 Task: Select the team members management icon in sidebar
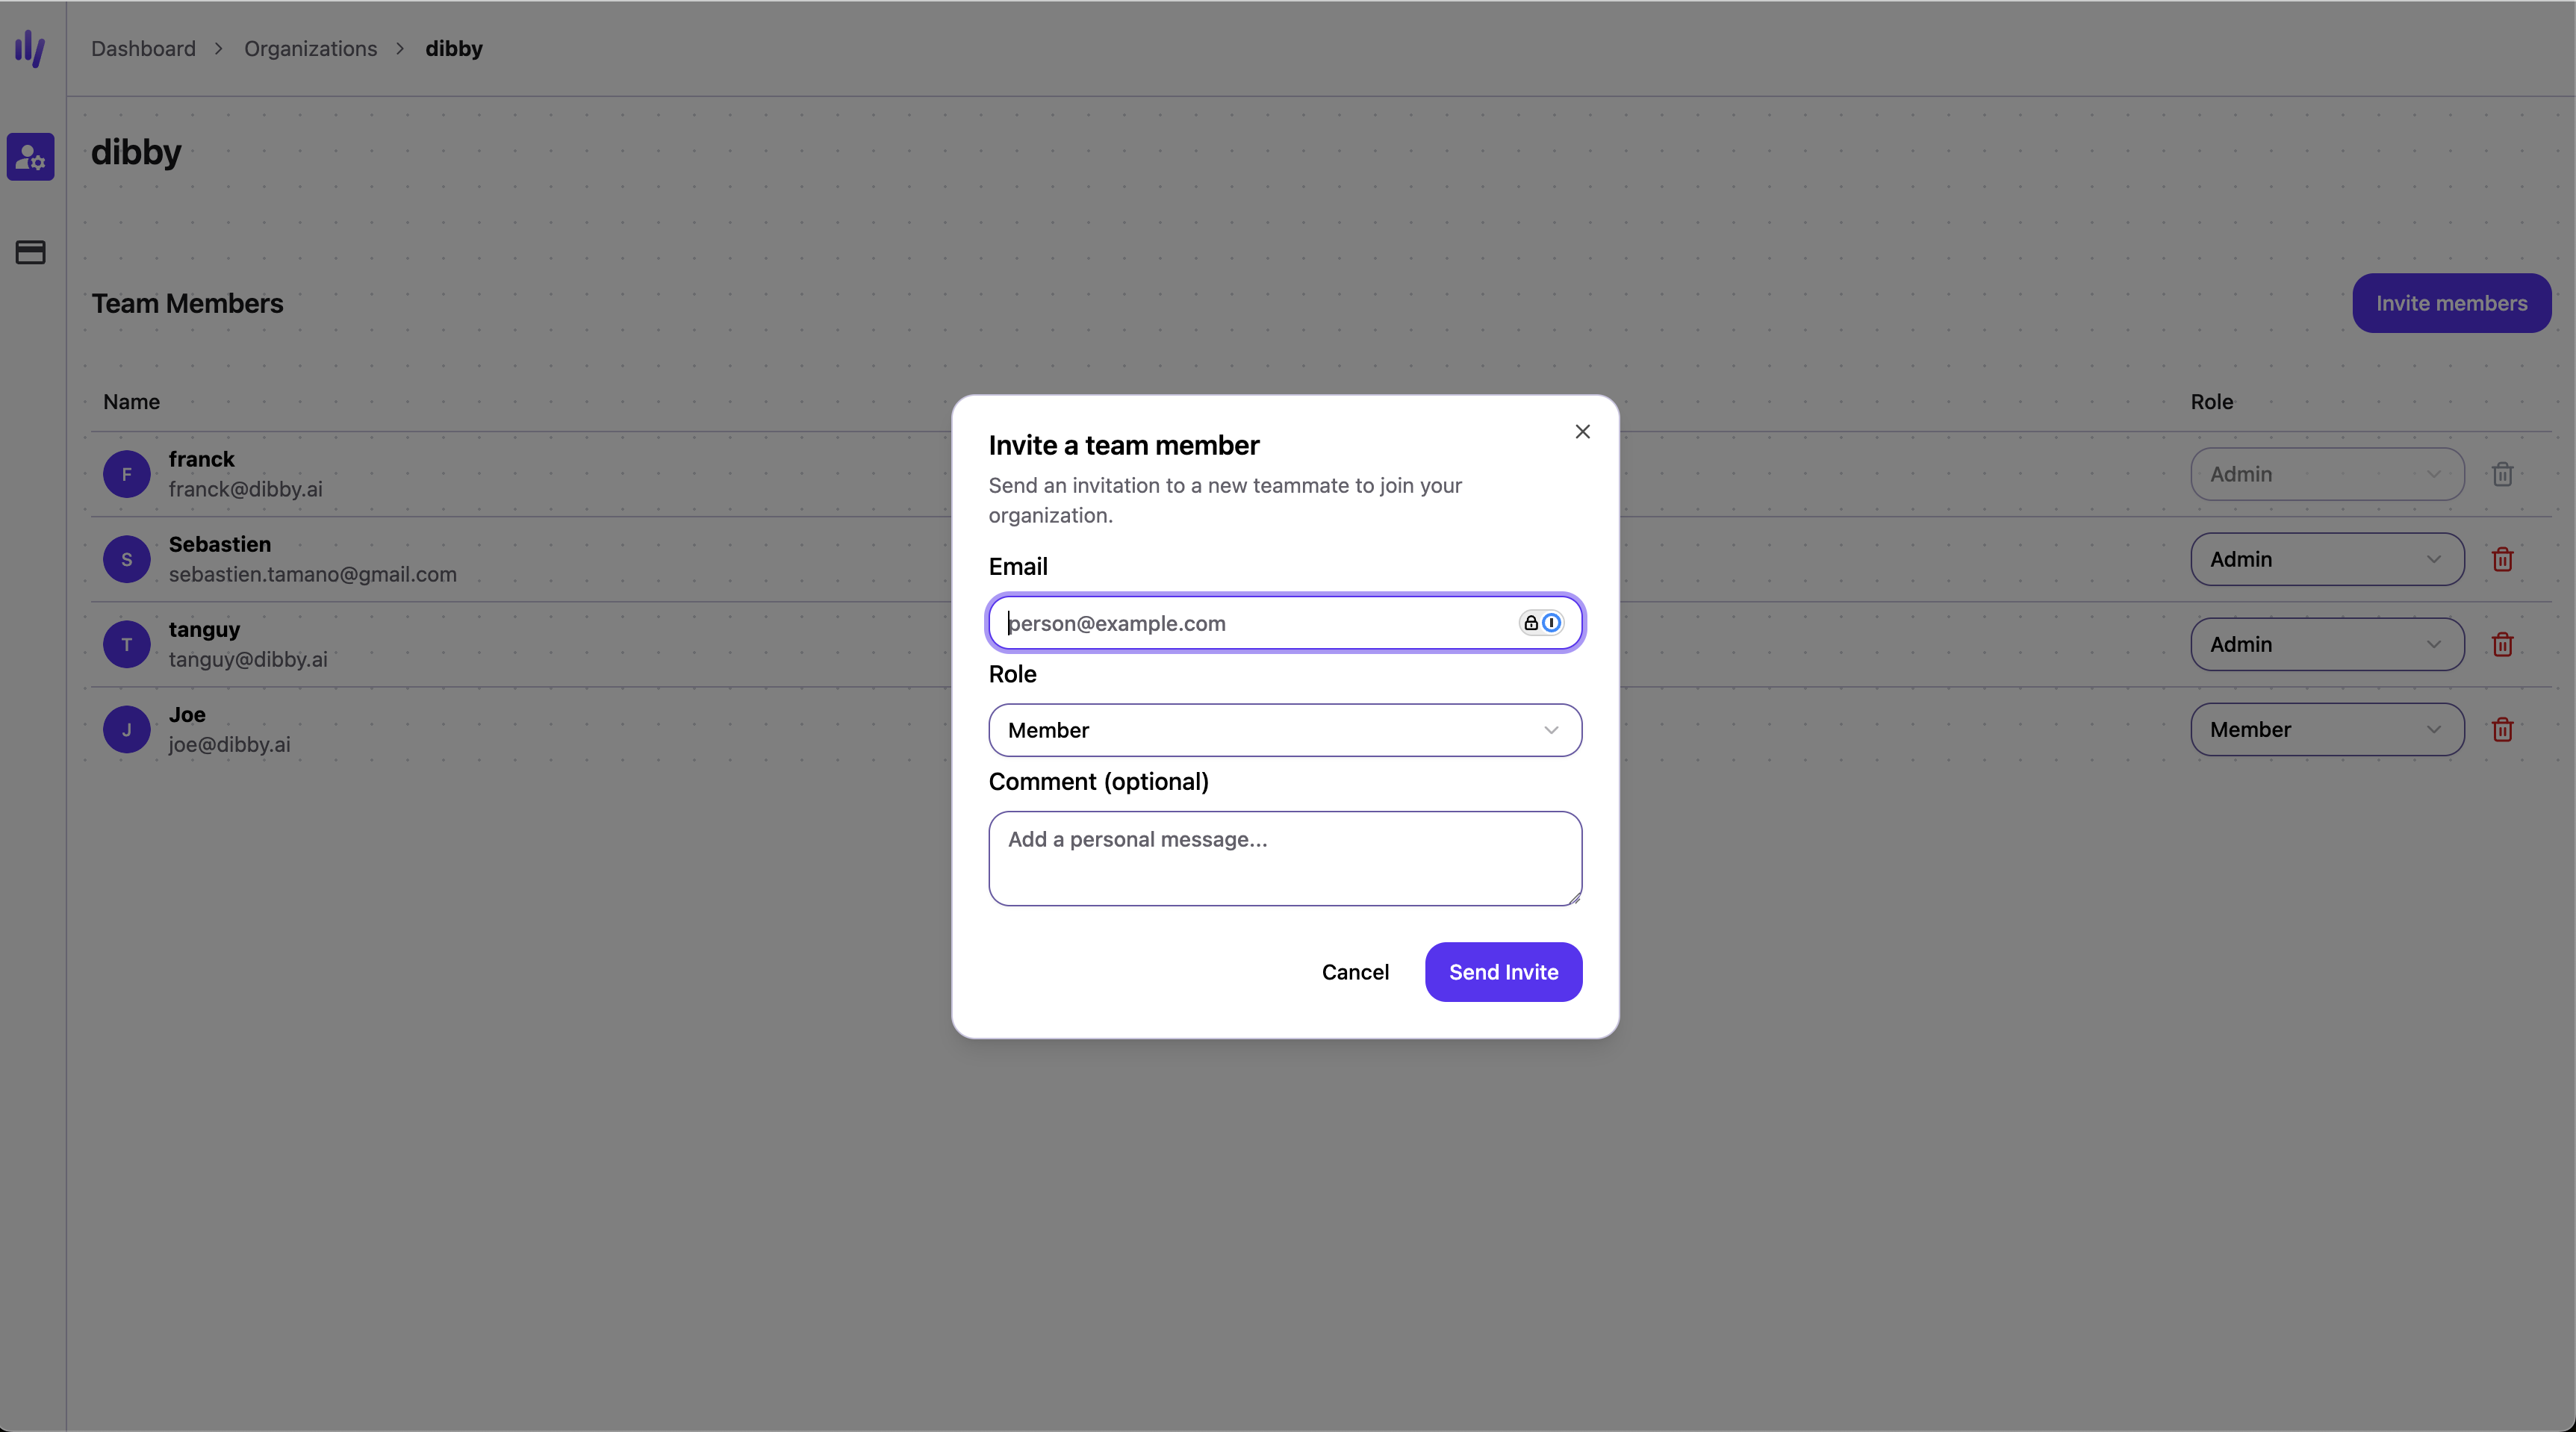pyautogui.click(x=30, y=157)
